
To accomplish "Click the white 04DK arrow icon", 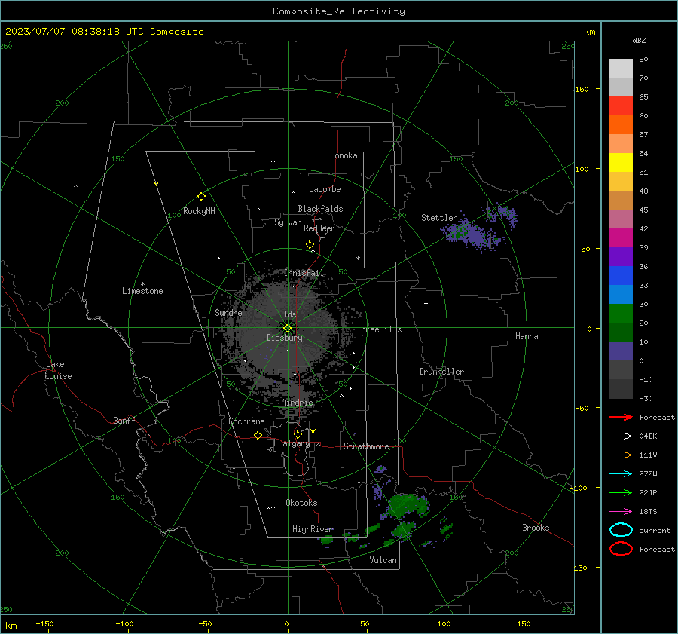I will [x=621, y=436].
